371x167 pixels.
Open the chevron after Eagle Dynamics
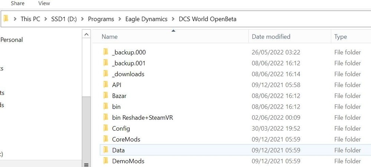tap(173, 19)
